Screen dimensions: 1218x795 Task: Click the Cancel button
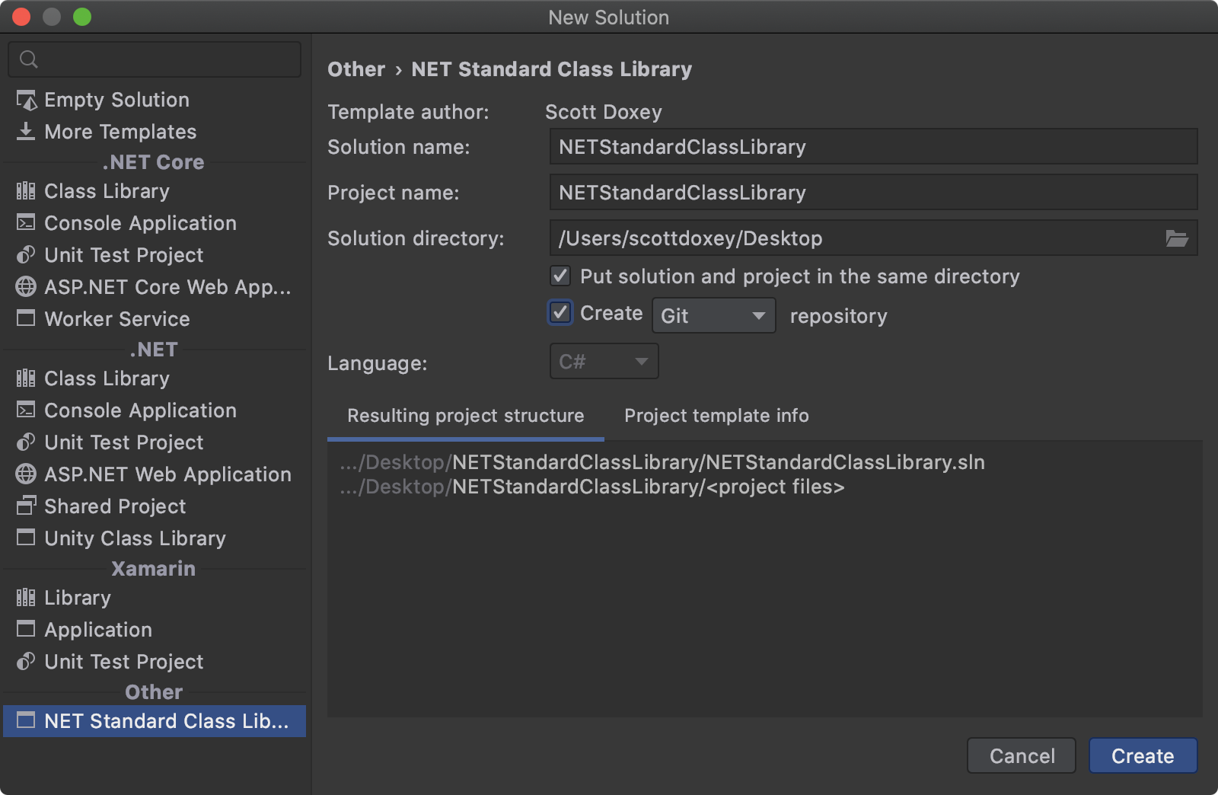[1022, 755]
